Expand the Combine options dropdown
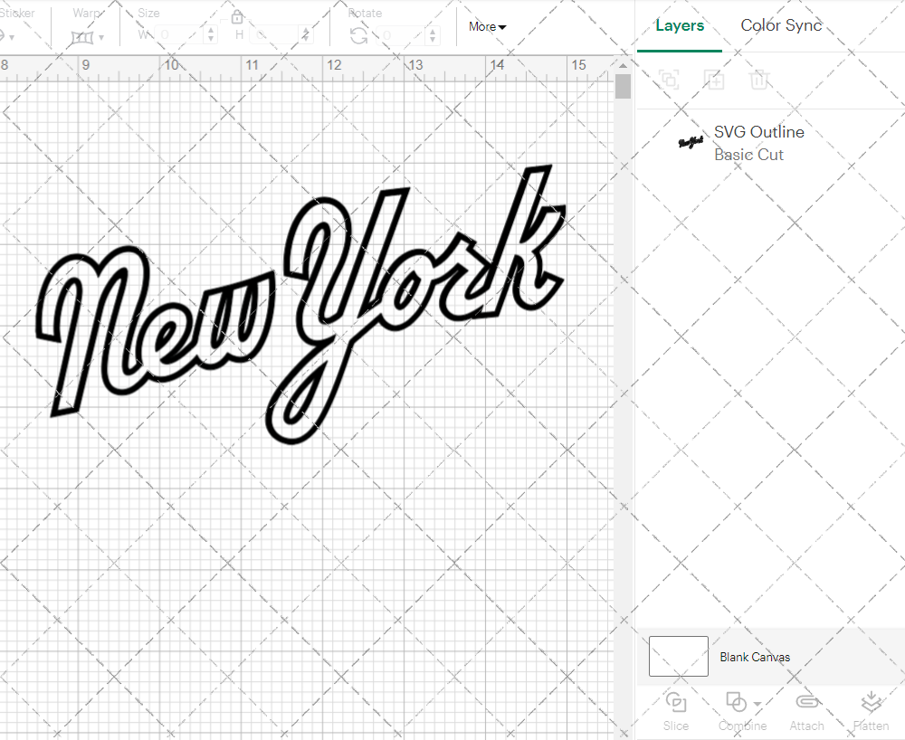The width and height of the screenshot is (905, 740). pyautogui.click(x=757, y=703)
